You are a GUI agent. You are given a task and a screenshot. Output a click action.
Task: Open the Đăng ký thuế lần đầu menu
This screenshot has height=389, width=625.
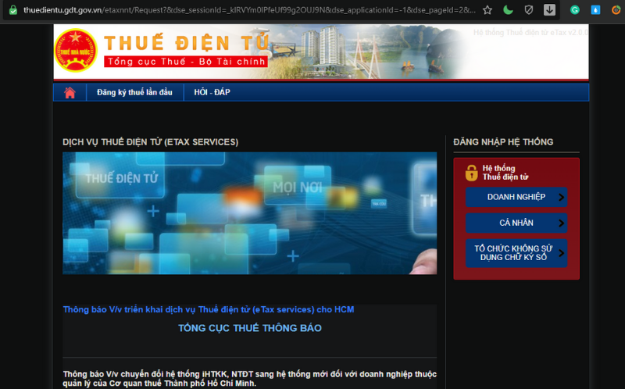pyautogui.click(x=134, y=92)
